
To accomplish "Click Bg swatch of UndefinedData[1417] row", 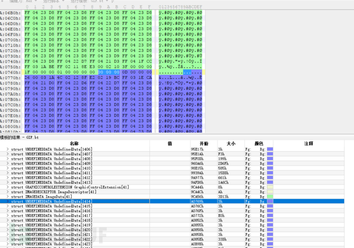I will coord(270,216).
